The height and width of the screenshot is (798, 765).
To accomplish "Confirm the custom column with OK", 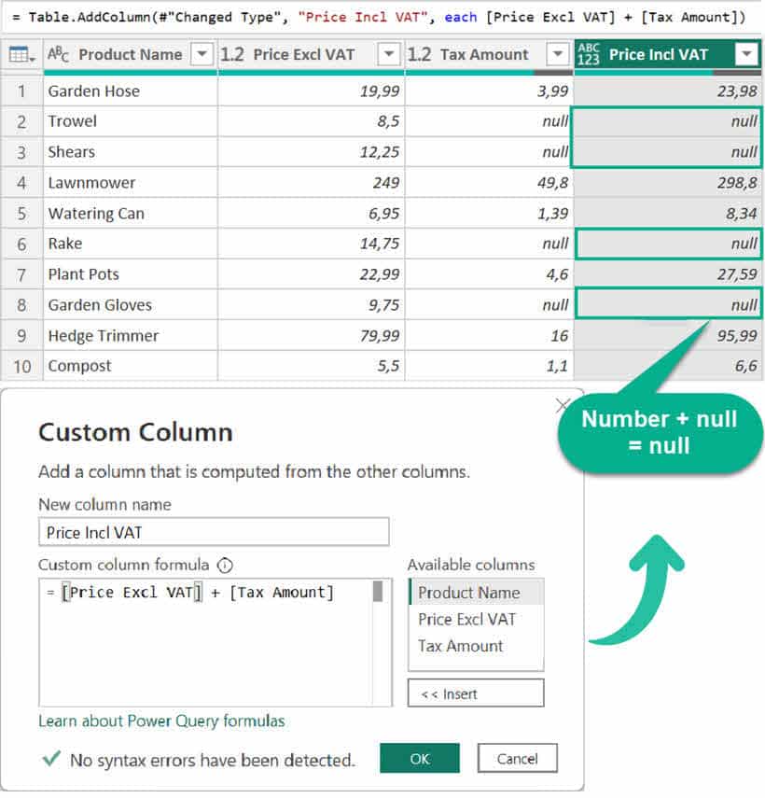I will point(419,759).
